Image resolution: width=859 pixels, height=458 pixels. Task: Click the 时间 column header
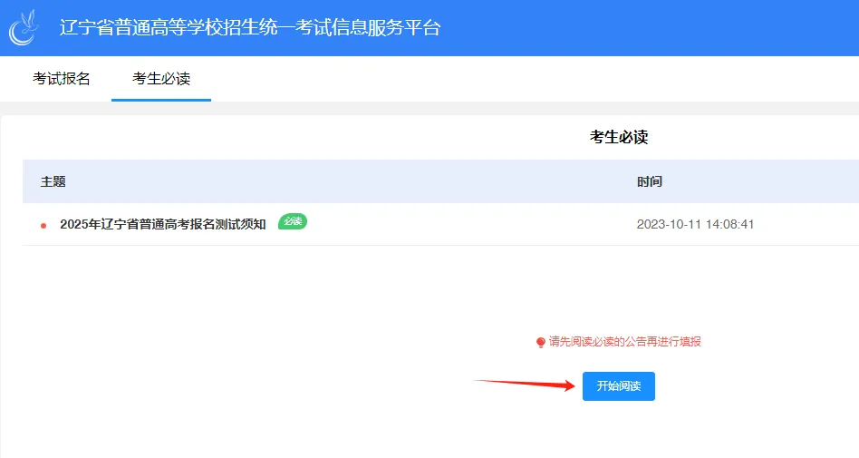[649, 181]
